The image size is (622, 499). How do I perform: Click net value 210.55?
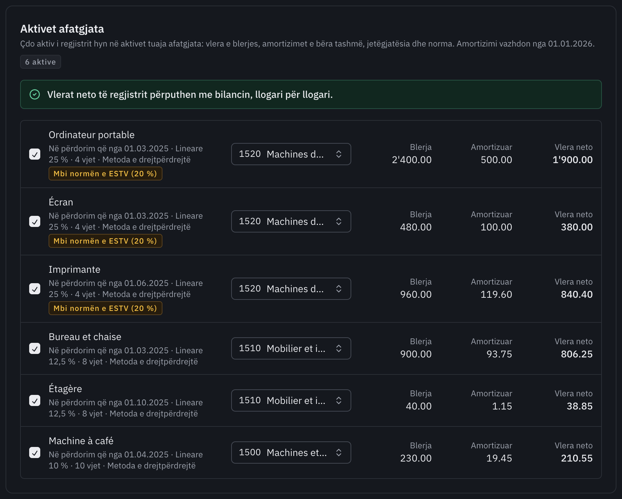click(577, 458)
